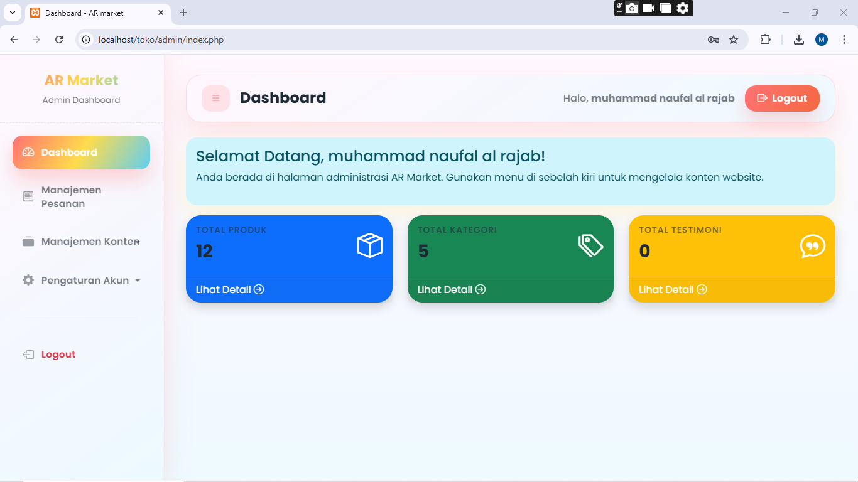Click the tags icon in Total Kategori card
858x482 pixels.
pyautogui.click(x=590, y=245)
